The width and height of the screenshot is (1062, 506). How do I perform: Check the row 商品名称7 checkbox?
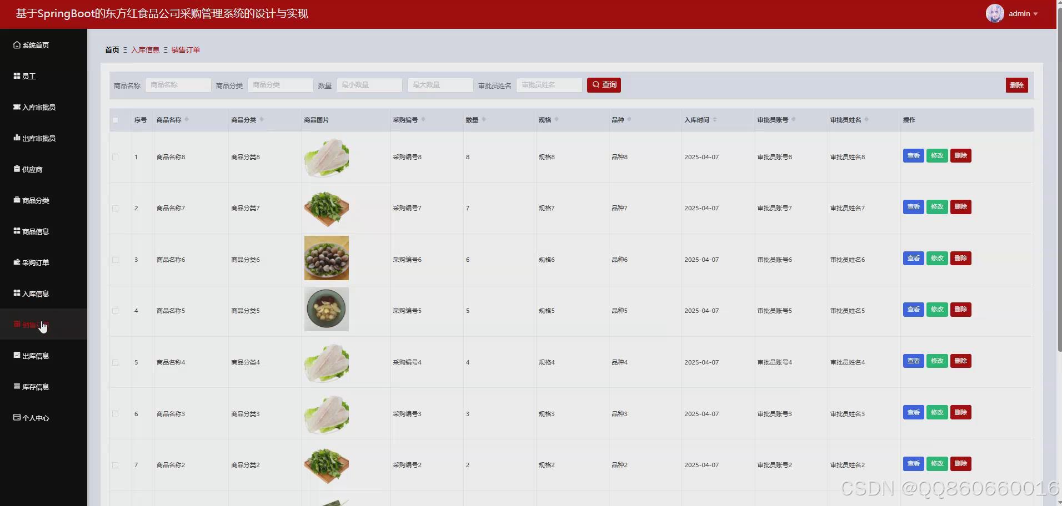pos(116,208)
